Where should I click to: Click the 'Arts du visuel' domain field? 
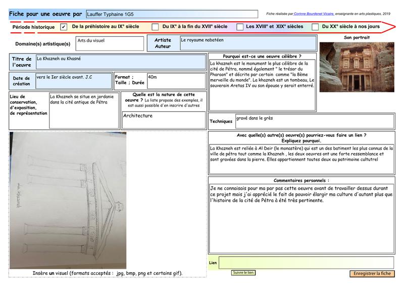click(108, 43)
